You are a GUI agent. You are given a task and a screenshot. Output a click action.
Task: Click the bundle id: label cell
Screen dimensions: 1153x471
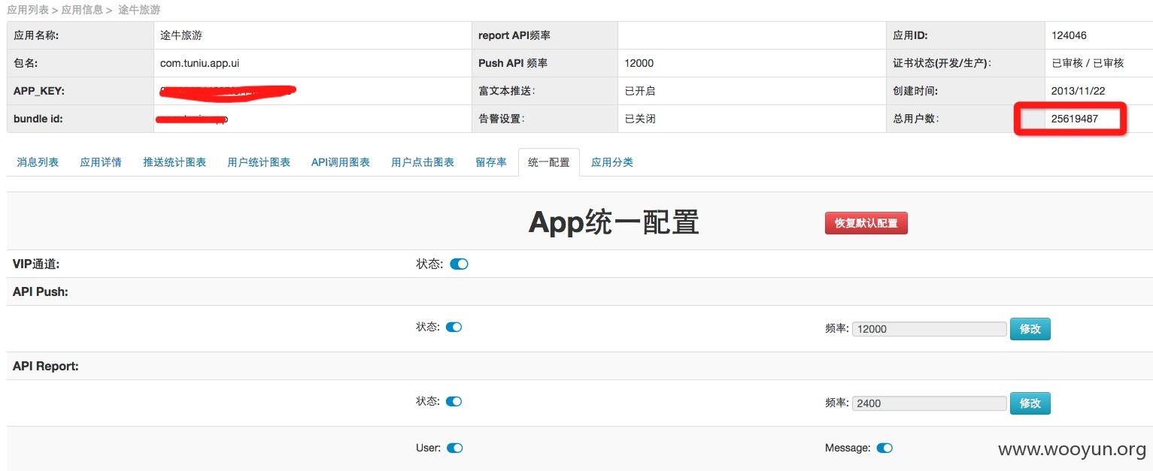point(80,119)
